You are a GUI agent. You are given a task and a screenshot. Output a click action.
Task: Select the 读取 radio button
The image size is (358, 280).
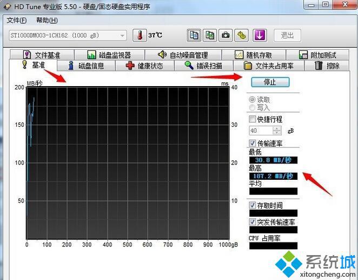click(x=252, y=100)
